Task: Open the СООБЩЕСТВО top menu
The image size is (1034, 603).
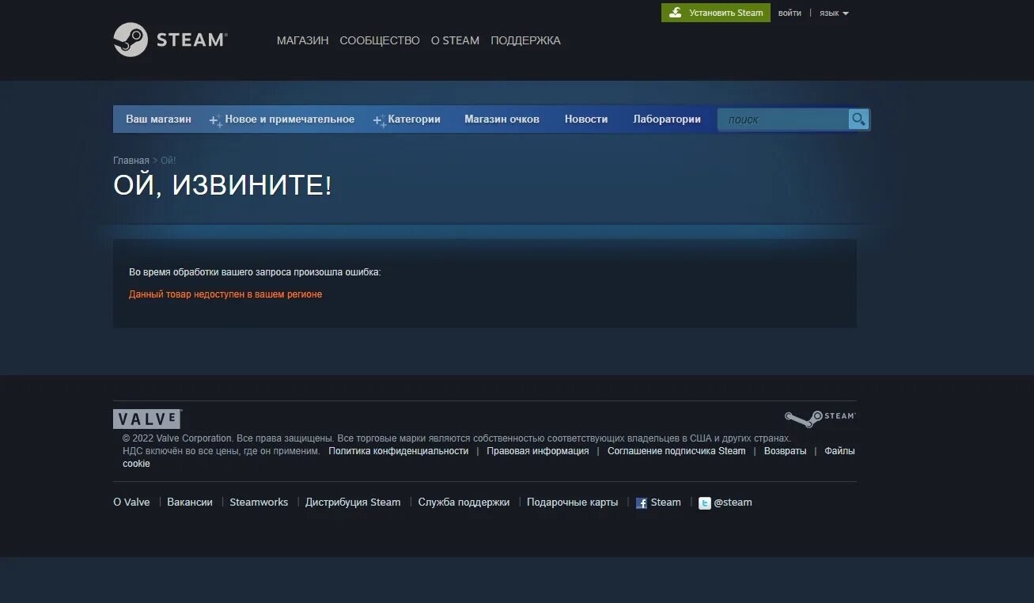Action: coord(380,40)
